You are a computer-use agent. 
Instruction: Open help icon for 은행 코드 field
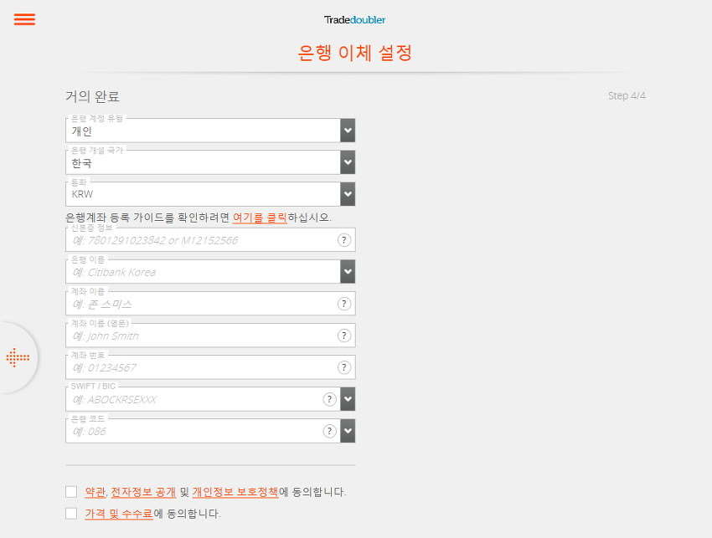click(330, 431)
